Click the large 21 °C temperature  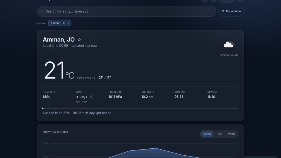[59, 70]
